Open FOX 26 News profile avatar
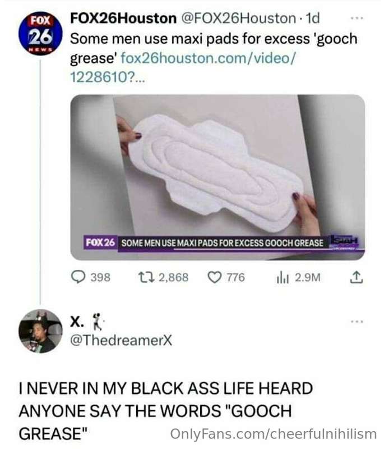This screenshot has height=449, width=384. (40, 34)
